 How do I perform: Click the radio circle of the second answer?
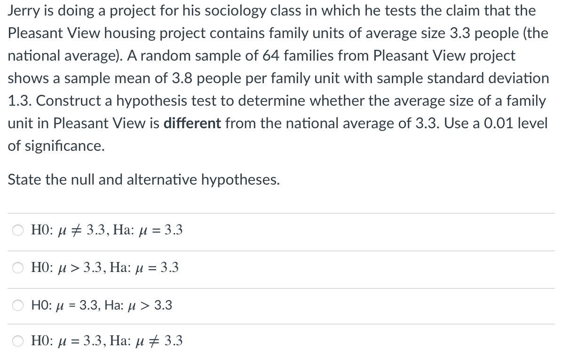point(18,267)
